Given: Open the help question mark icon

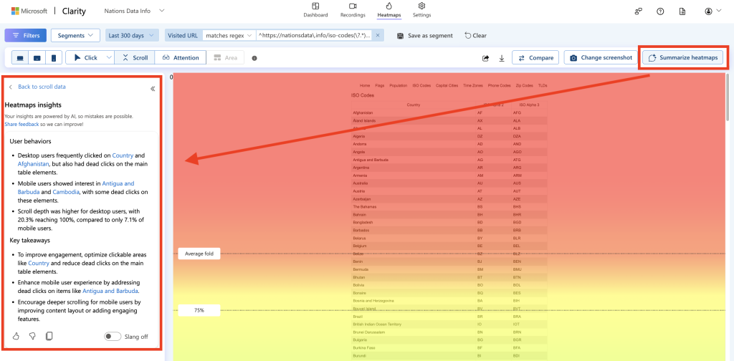Looking at the screenshot, I should click(x=660, y=11).
